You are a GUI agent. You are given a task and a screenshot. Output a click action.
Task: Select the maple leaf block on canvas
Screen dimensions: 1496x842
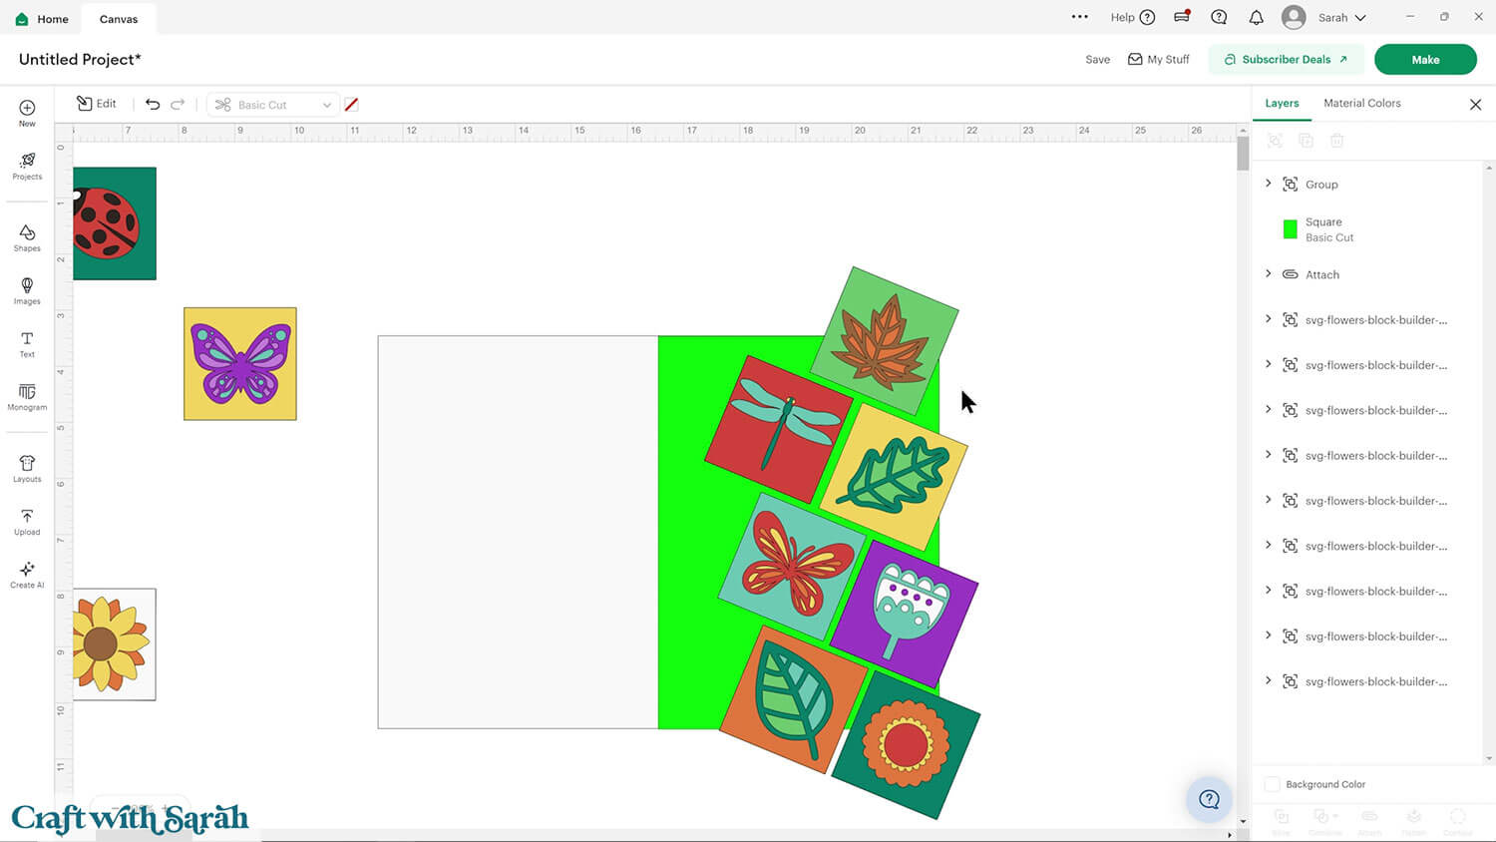coord(885,340)
